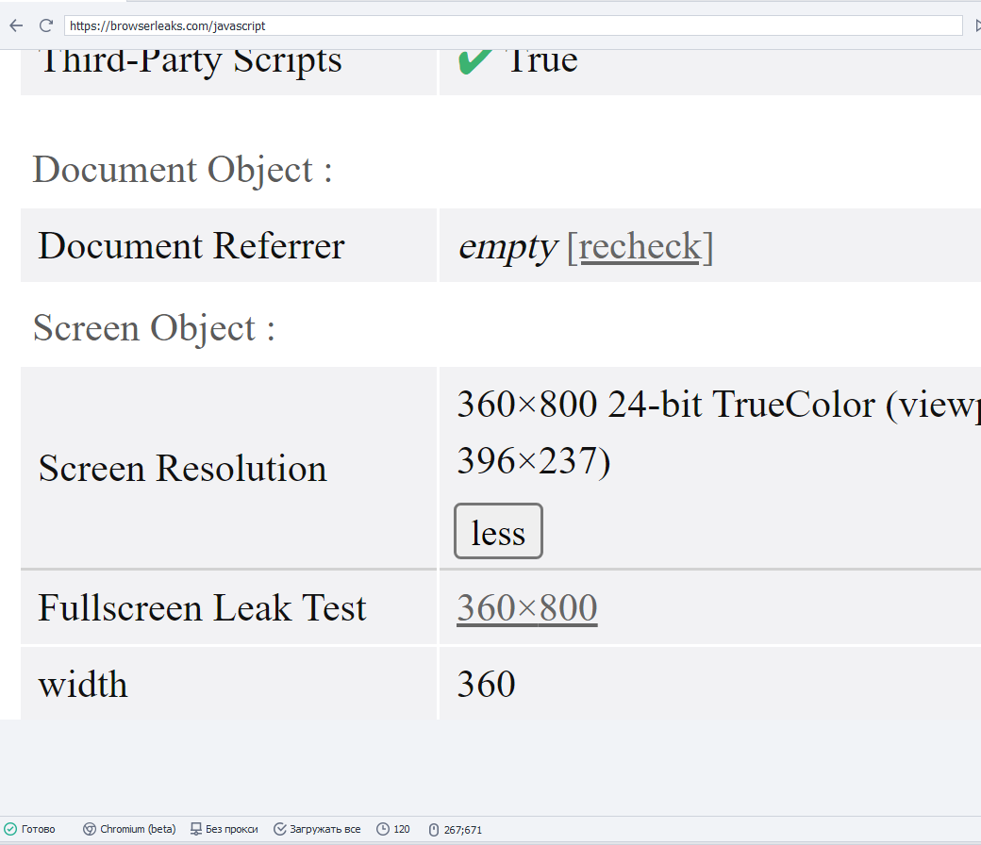Click the Загружать все checkmark icon
This screenshot has height=845, width=981.
point(280,829)
